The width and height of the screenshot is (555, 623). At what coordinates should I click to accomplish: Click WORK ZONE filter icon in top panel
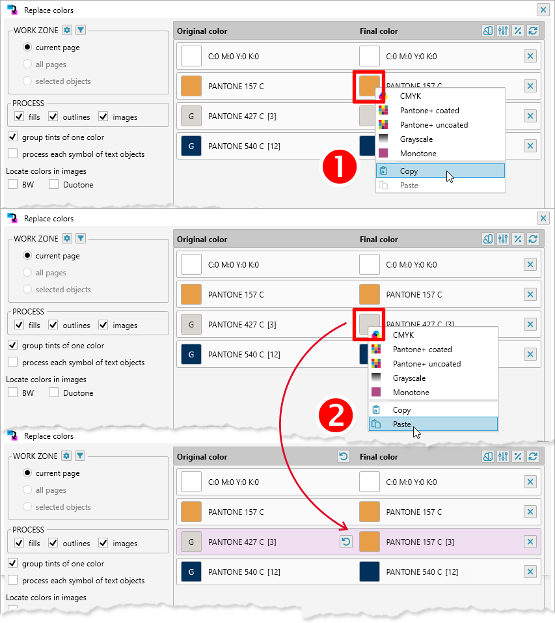click(x=81, y=30)
